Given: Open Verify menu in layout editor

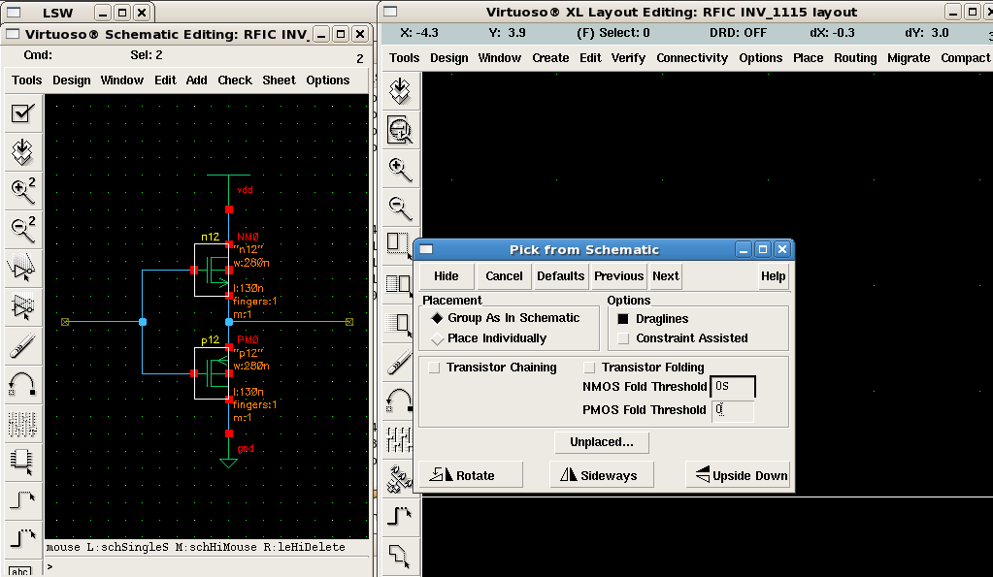Looking at the screenshot, I should pyautogui.click(x=628, y=58).
